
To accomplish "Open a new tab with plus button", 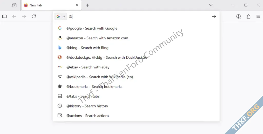I will pos(87,5).
